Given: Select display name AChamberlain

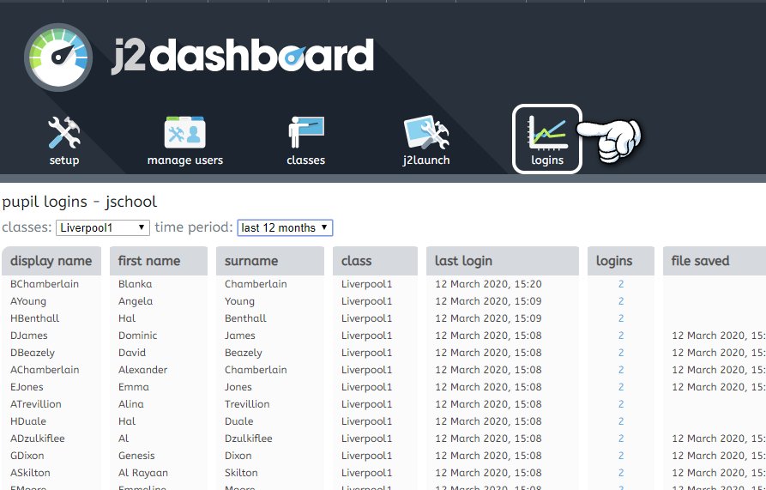Looking at the screenshot, I should click(45, 370).
